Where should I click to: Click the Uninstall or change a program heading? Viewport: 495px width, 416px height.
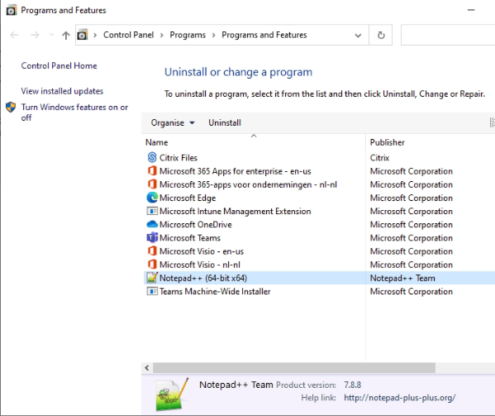(x=238, y=72)
